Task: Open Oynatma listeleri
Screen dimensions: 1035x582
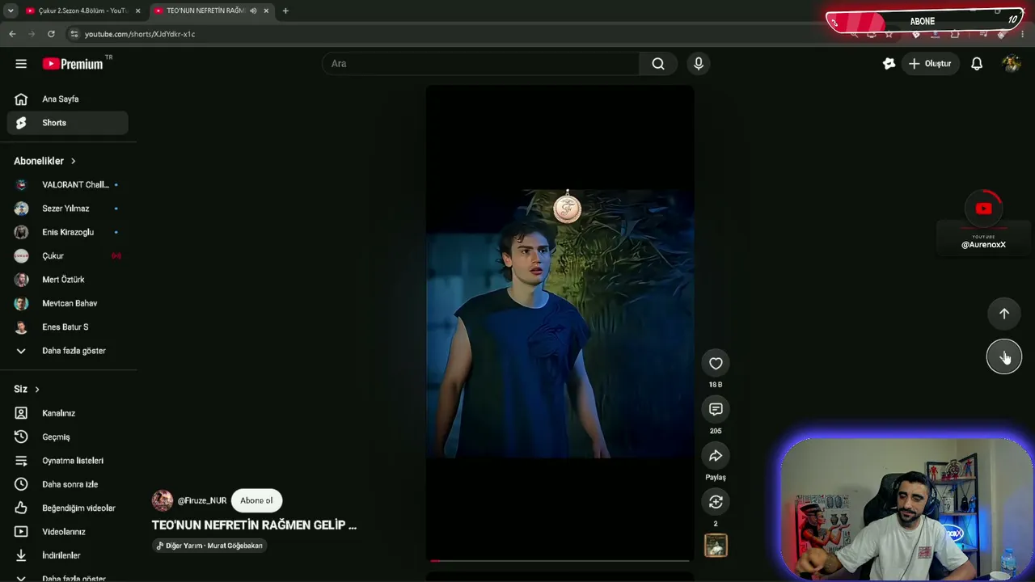Action: (x=68, y=461)
